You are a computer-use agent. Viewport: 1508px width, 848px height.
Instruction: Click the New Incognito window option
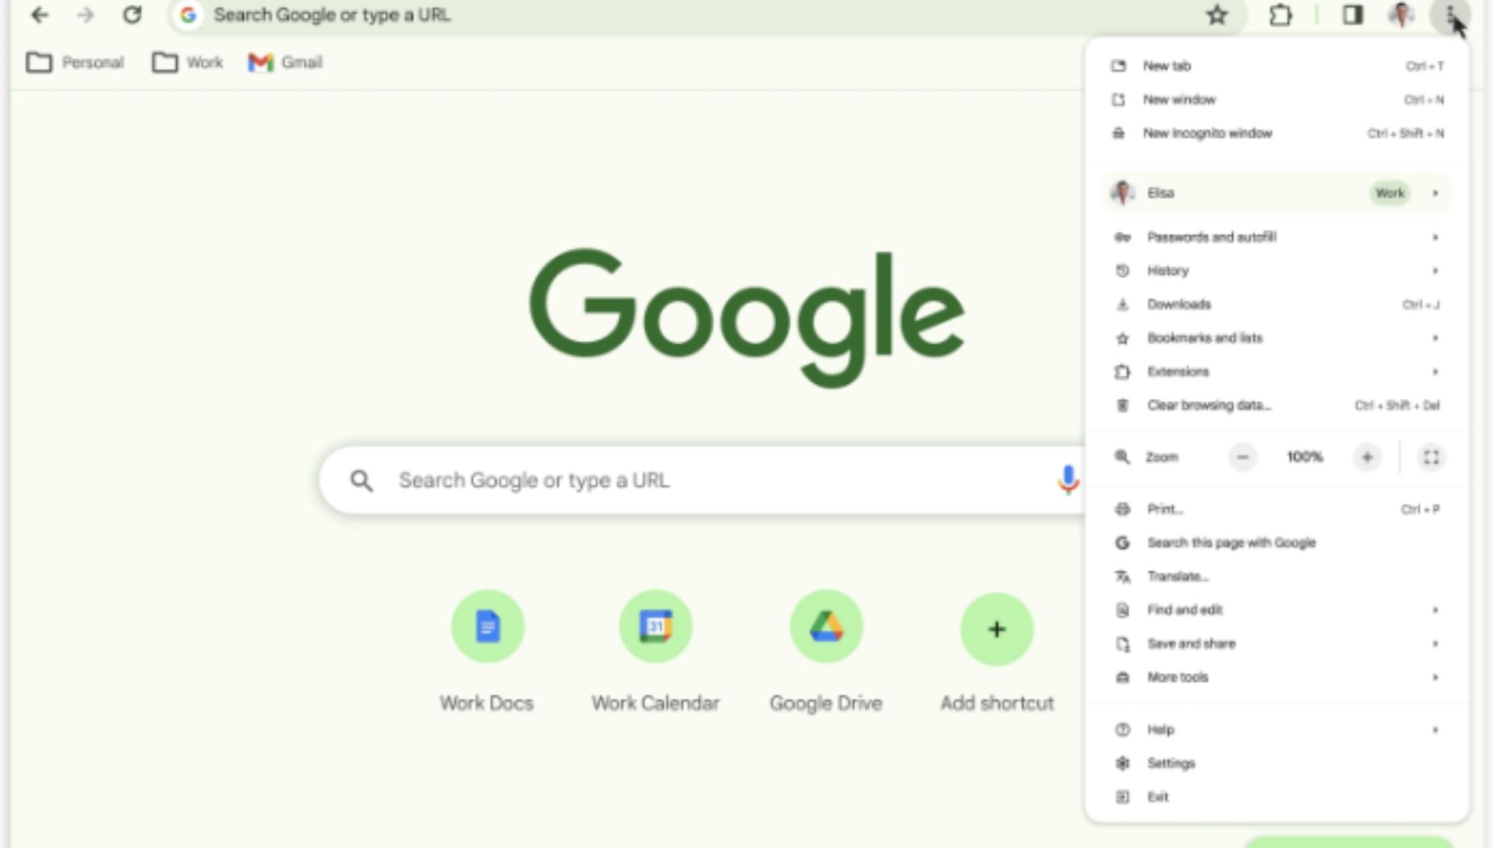pyautogui.click(x=1206, y=133)
